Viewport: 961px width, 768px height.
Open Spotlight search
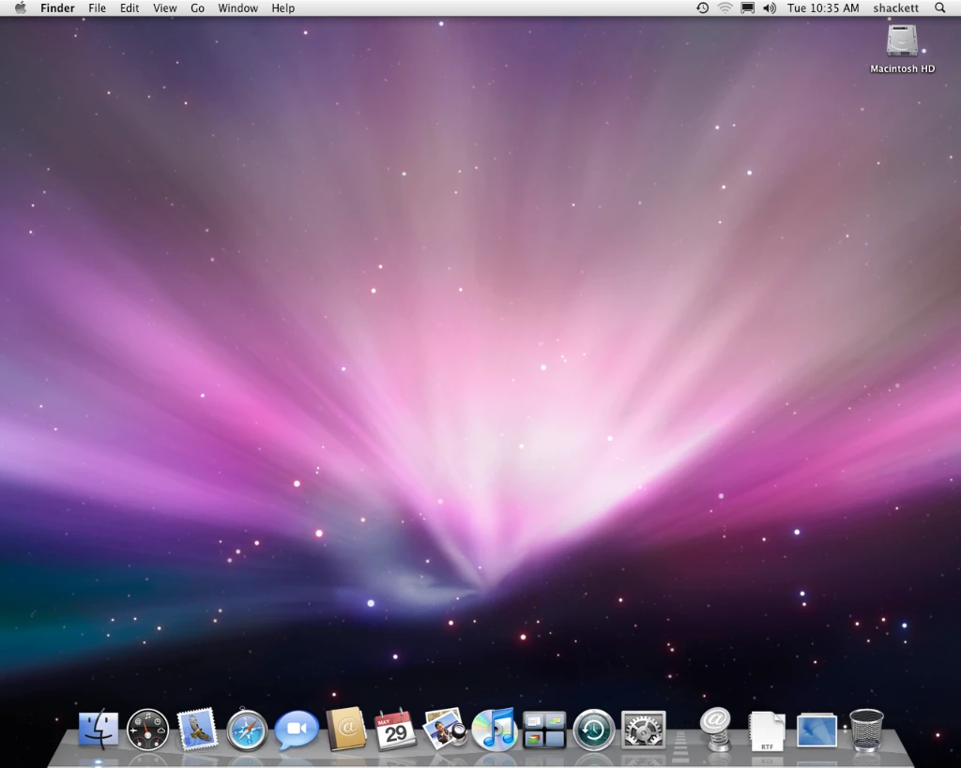[940, 8]
